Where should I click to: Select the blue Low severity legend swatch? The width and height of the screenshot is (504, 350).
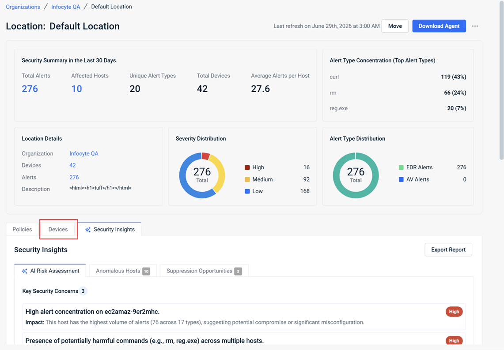tap(247, 191)
